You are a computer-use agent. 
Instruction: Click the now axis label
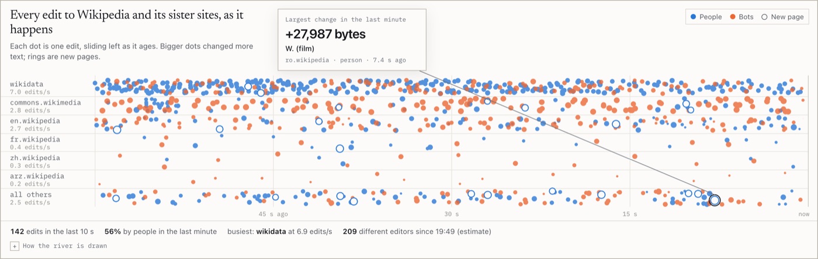(804, 214)
